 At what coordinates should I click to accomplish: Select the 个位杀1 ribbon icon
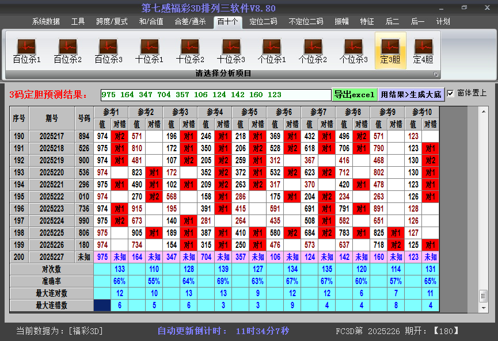coord(272,51)
